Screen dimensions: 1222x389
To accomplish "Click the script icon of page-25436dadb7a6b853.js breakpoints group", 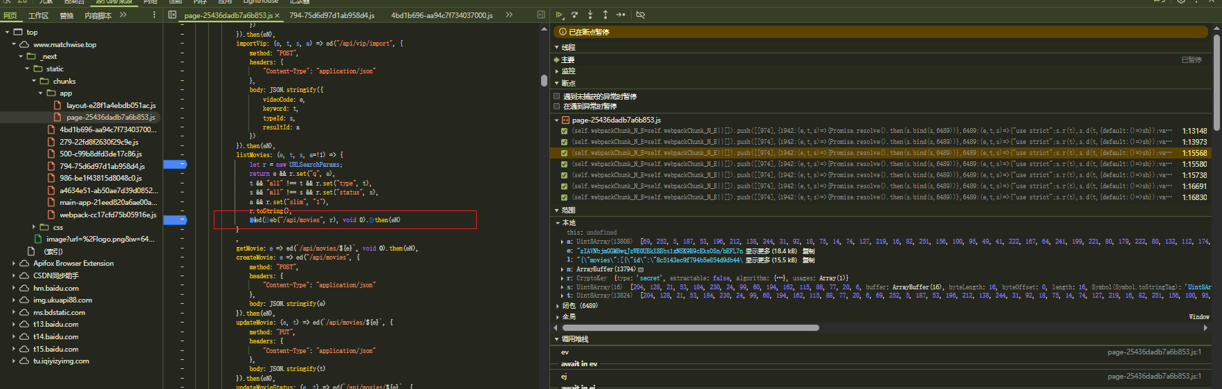I will point(565,120).
